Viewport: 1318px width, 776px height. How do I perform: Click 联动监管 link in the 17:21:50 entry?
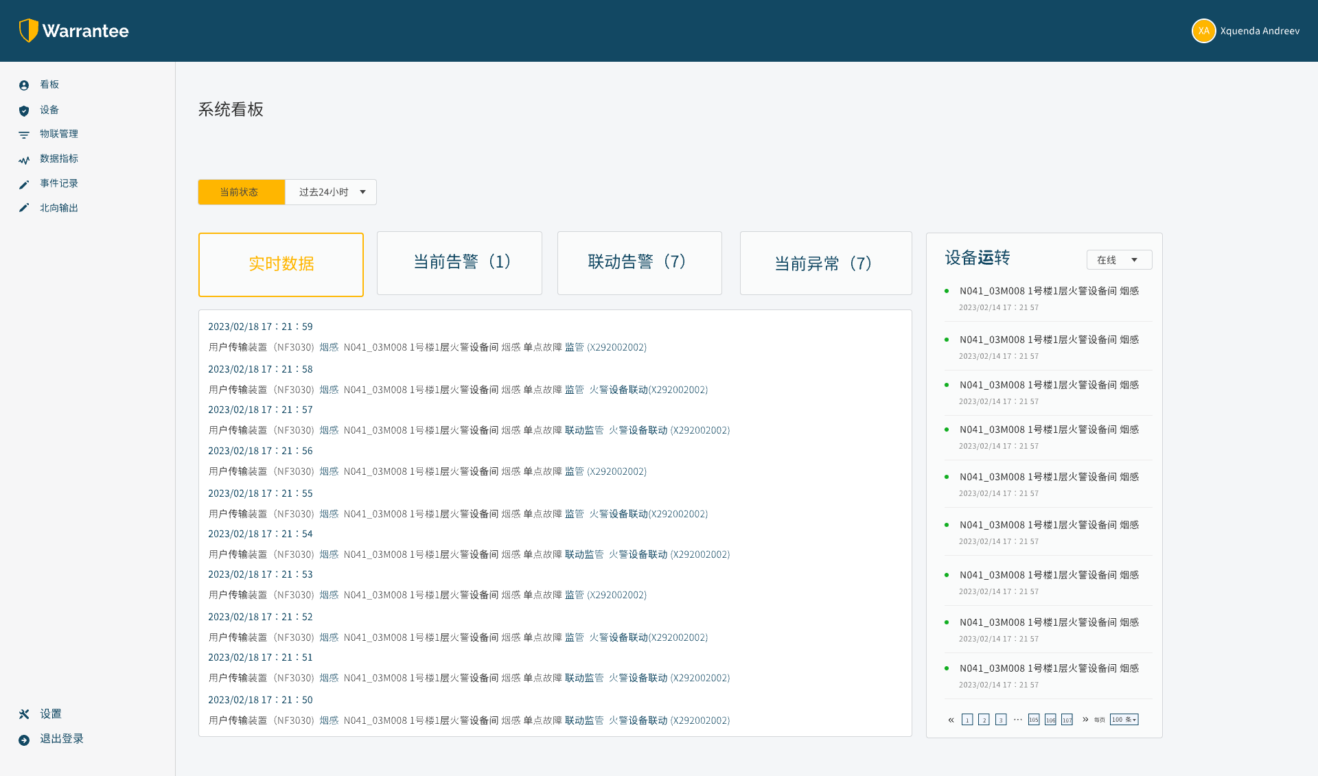pos(584,720)
